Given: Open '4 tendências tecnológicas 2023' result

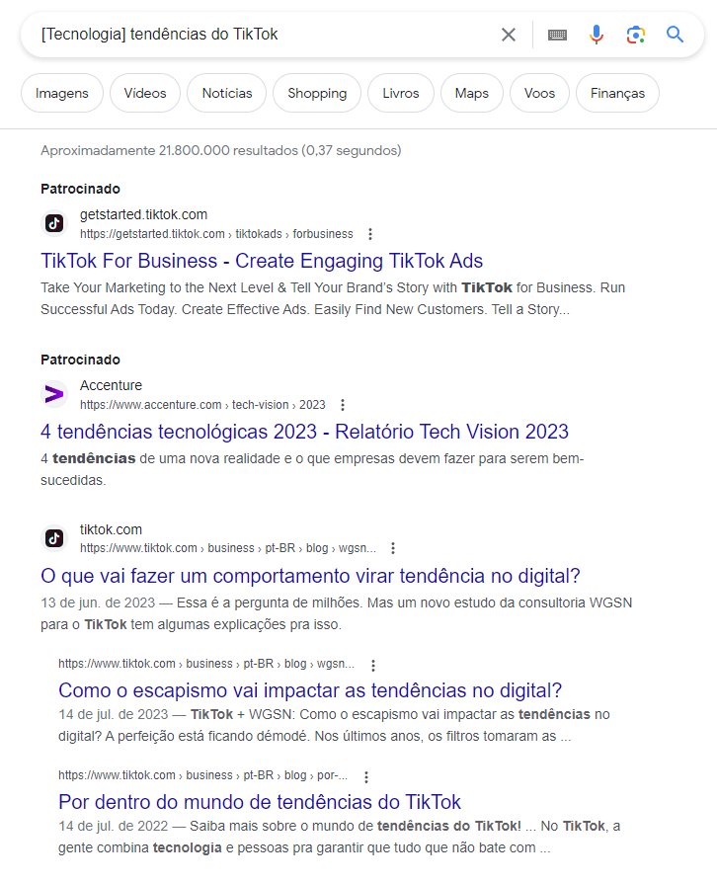Looking at the screenshot, I should (x=304, y=432).
